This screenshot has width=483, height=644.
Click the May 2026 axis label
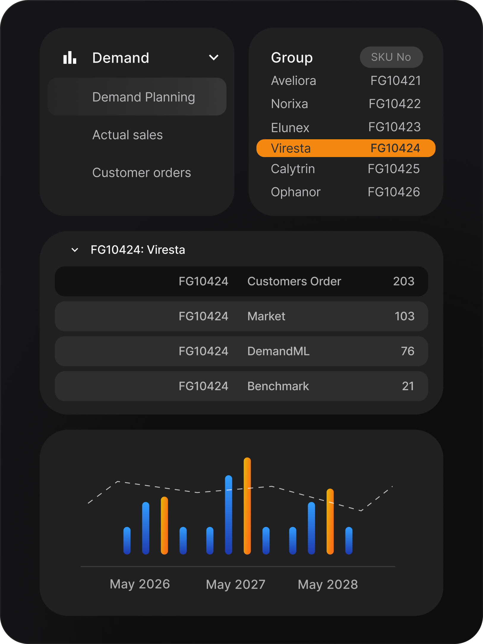click(140, 584)
